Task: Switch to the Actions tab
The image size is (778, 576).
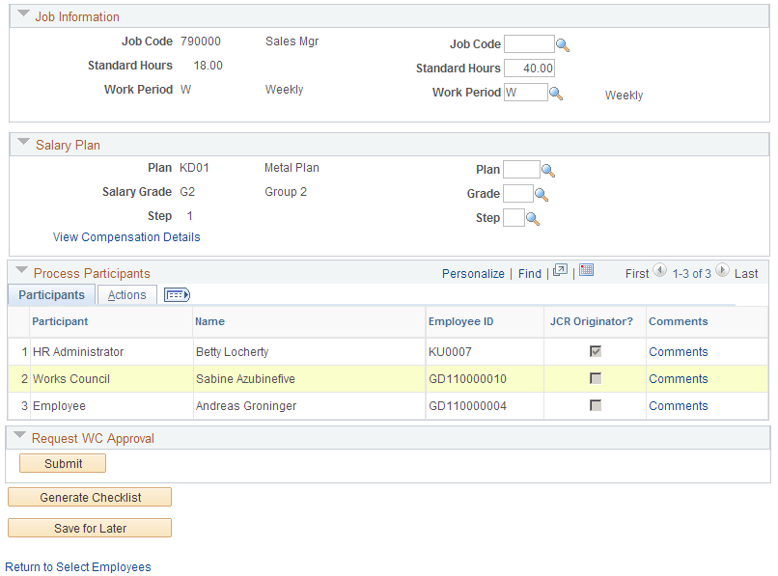Action: [126, 294]
